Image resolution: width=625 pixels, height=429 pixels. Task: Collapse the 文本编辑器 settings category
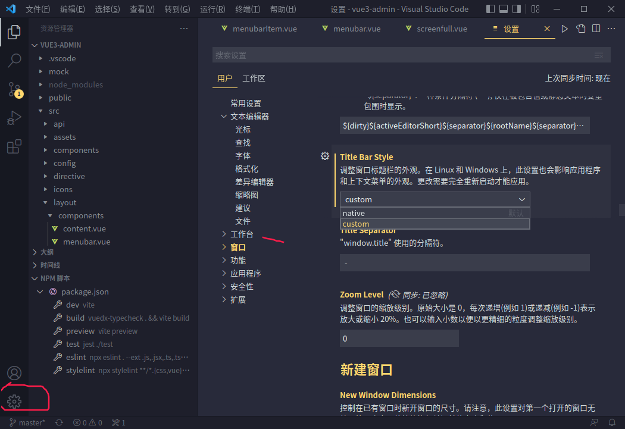[x=224, y=116]
